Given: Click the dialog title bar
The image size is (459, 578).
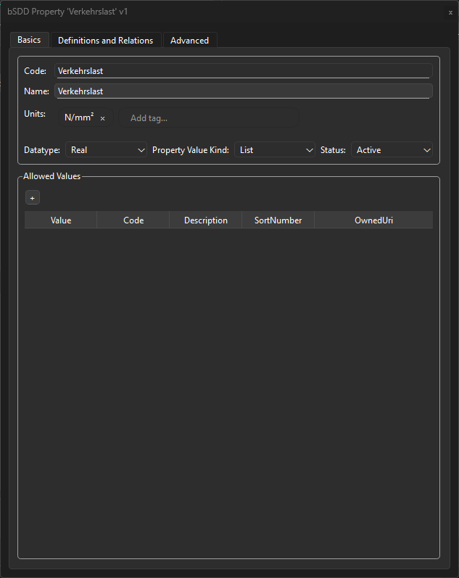Looking at the screenshot, I should point(218,12).
